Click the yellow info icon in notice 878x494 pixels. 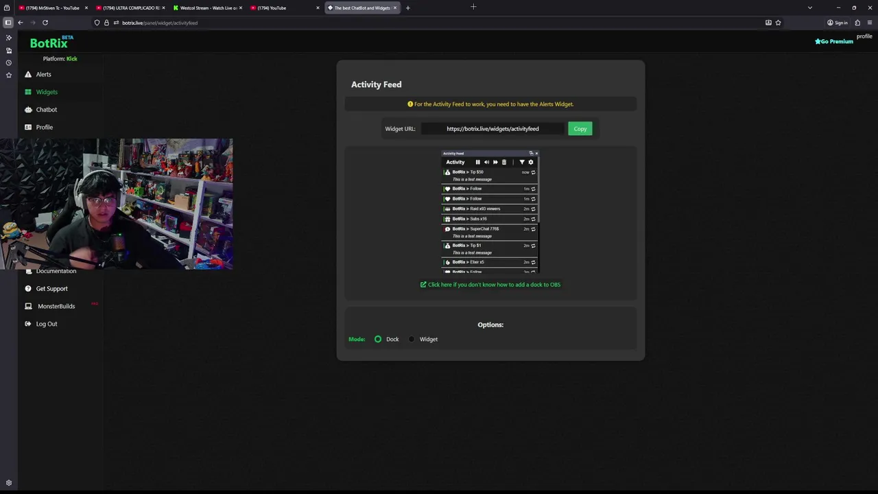410,104
